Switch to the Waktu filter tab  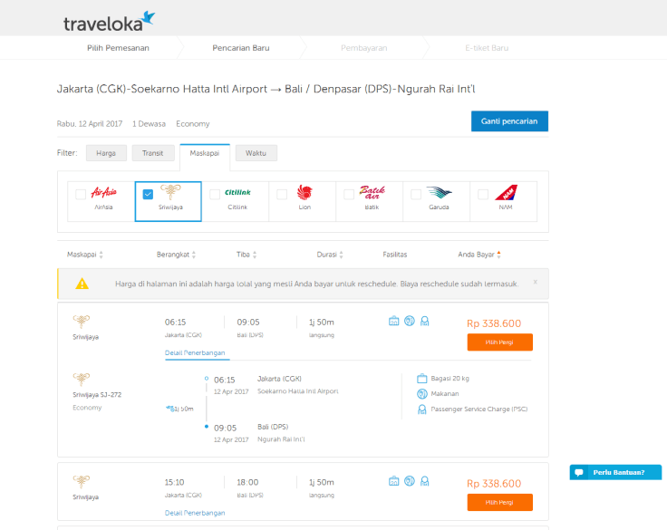click(256, 153)
